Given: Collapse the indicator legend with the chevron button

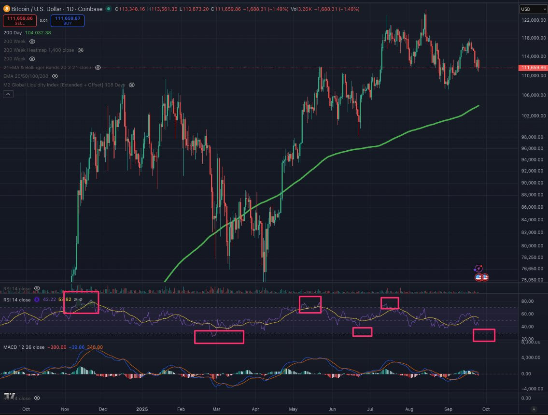Looking at the screenshot, I should [x=8, y=94].
